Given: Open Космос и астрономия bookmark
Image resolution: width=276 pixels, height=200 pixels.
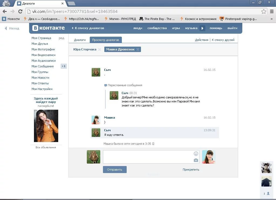Looking at the screenshot, I should [198, 19].
